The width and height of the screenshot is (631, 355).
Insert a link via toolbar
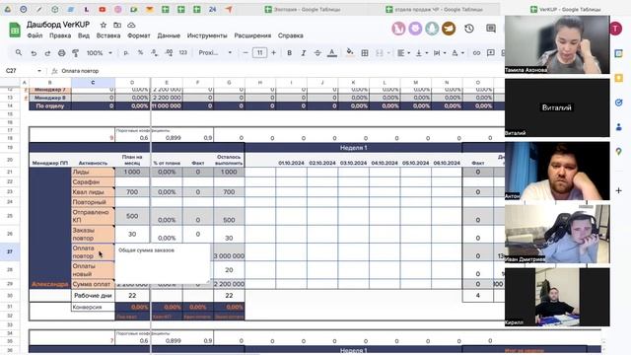point(476,52)
